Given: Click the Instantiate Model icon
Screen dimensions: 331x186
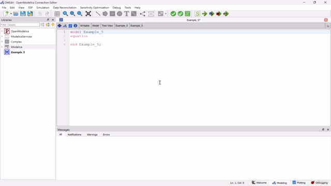Looking at the screenshot, I should pos(187,14).
